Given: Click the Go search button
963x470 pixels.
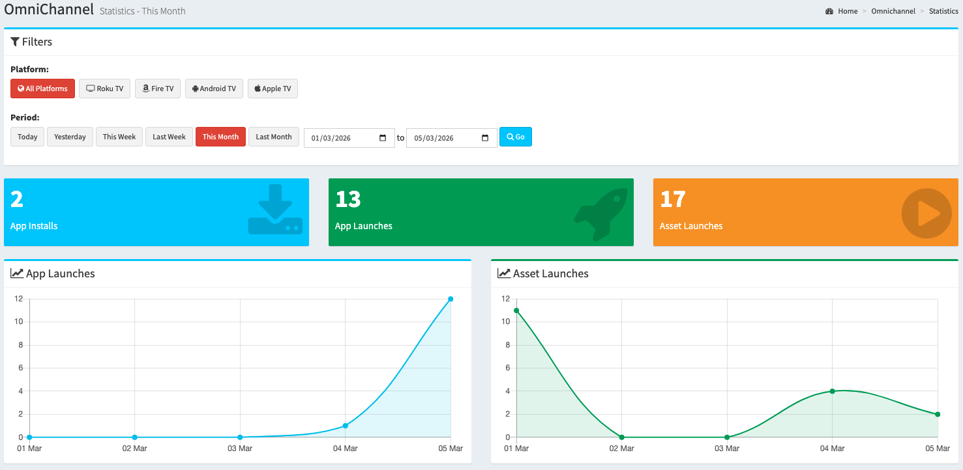Looking at the screenshot, I should coord(516,137).
